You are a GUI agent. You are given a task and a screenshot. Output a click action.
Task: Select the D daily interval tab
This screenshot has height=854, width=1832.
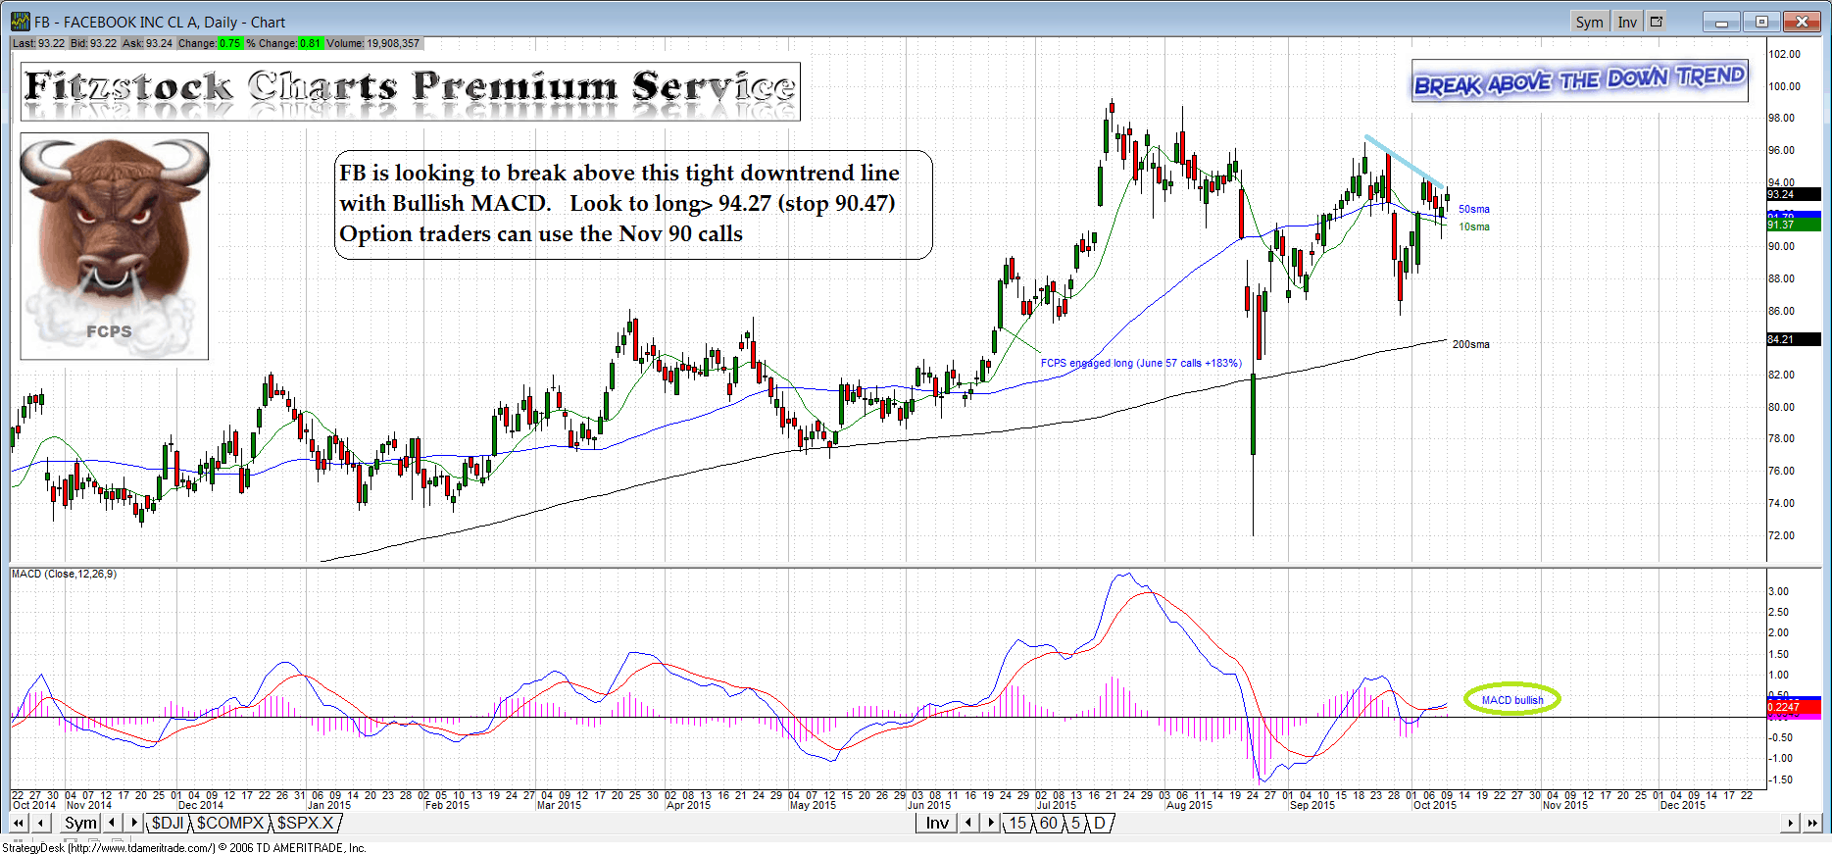tap(1100, 823)
